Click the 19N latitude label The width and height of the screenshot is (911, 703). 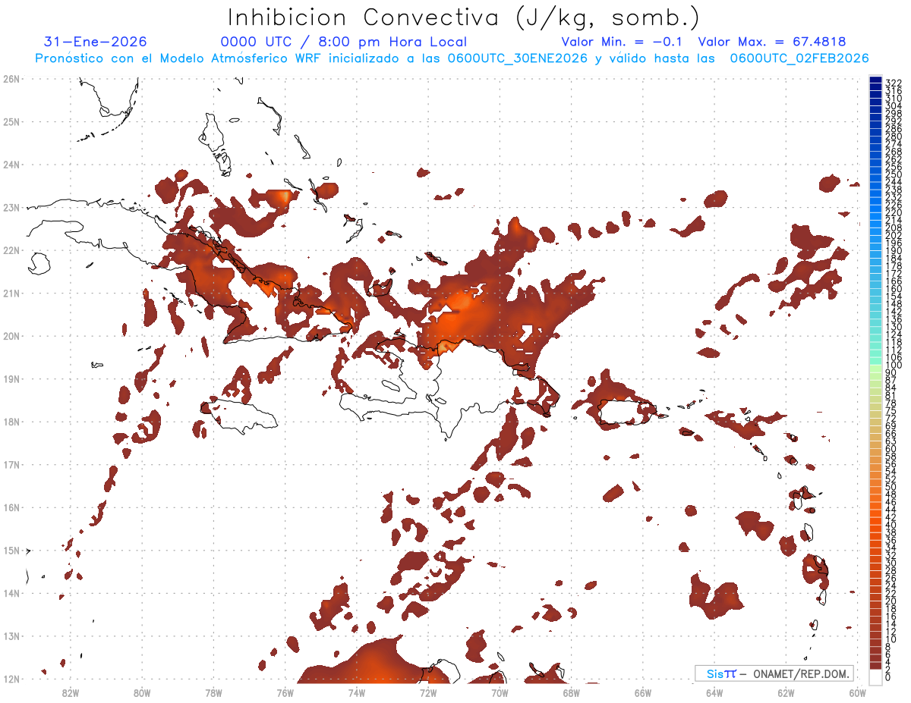[11, 378]
